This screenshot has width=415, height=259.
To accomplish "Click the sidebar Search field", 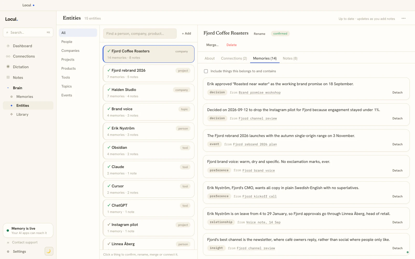I will point(28,32).
